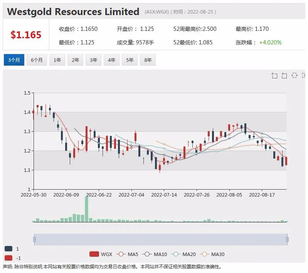The image size is (308, 273).
Task: Toggle MA30 series legend entry
Action: (x=212, y=254)
